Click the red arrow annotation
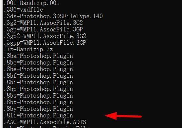This screenshot has width=182, height=128. [x=123, y=116]
